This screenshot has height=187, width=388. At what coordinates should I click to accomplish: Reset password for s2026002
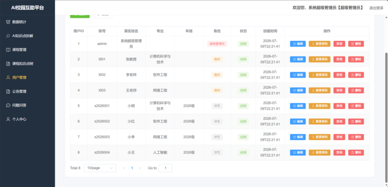[320, 121]
